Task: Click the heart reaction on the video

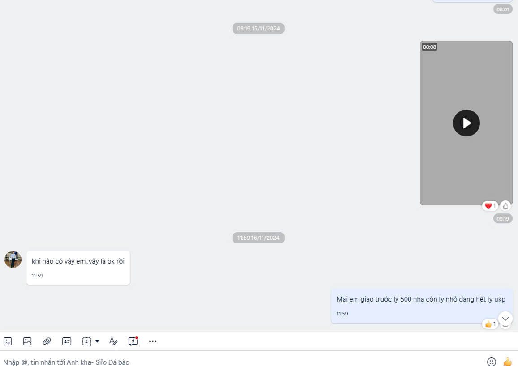Action: (x=490, y=206)
